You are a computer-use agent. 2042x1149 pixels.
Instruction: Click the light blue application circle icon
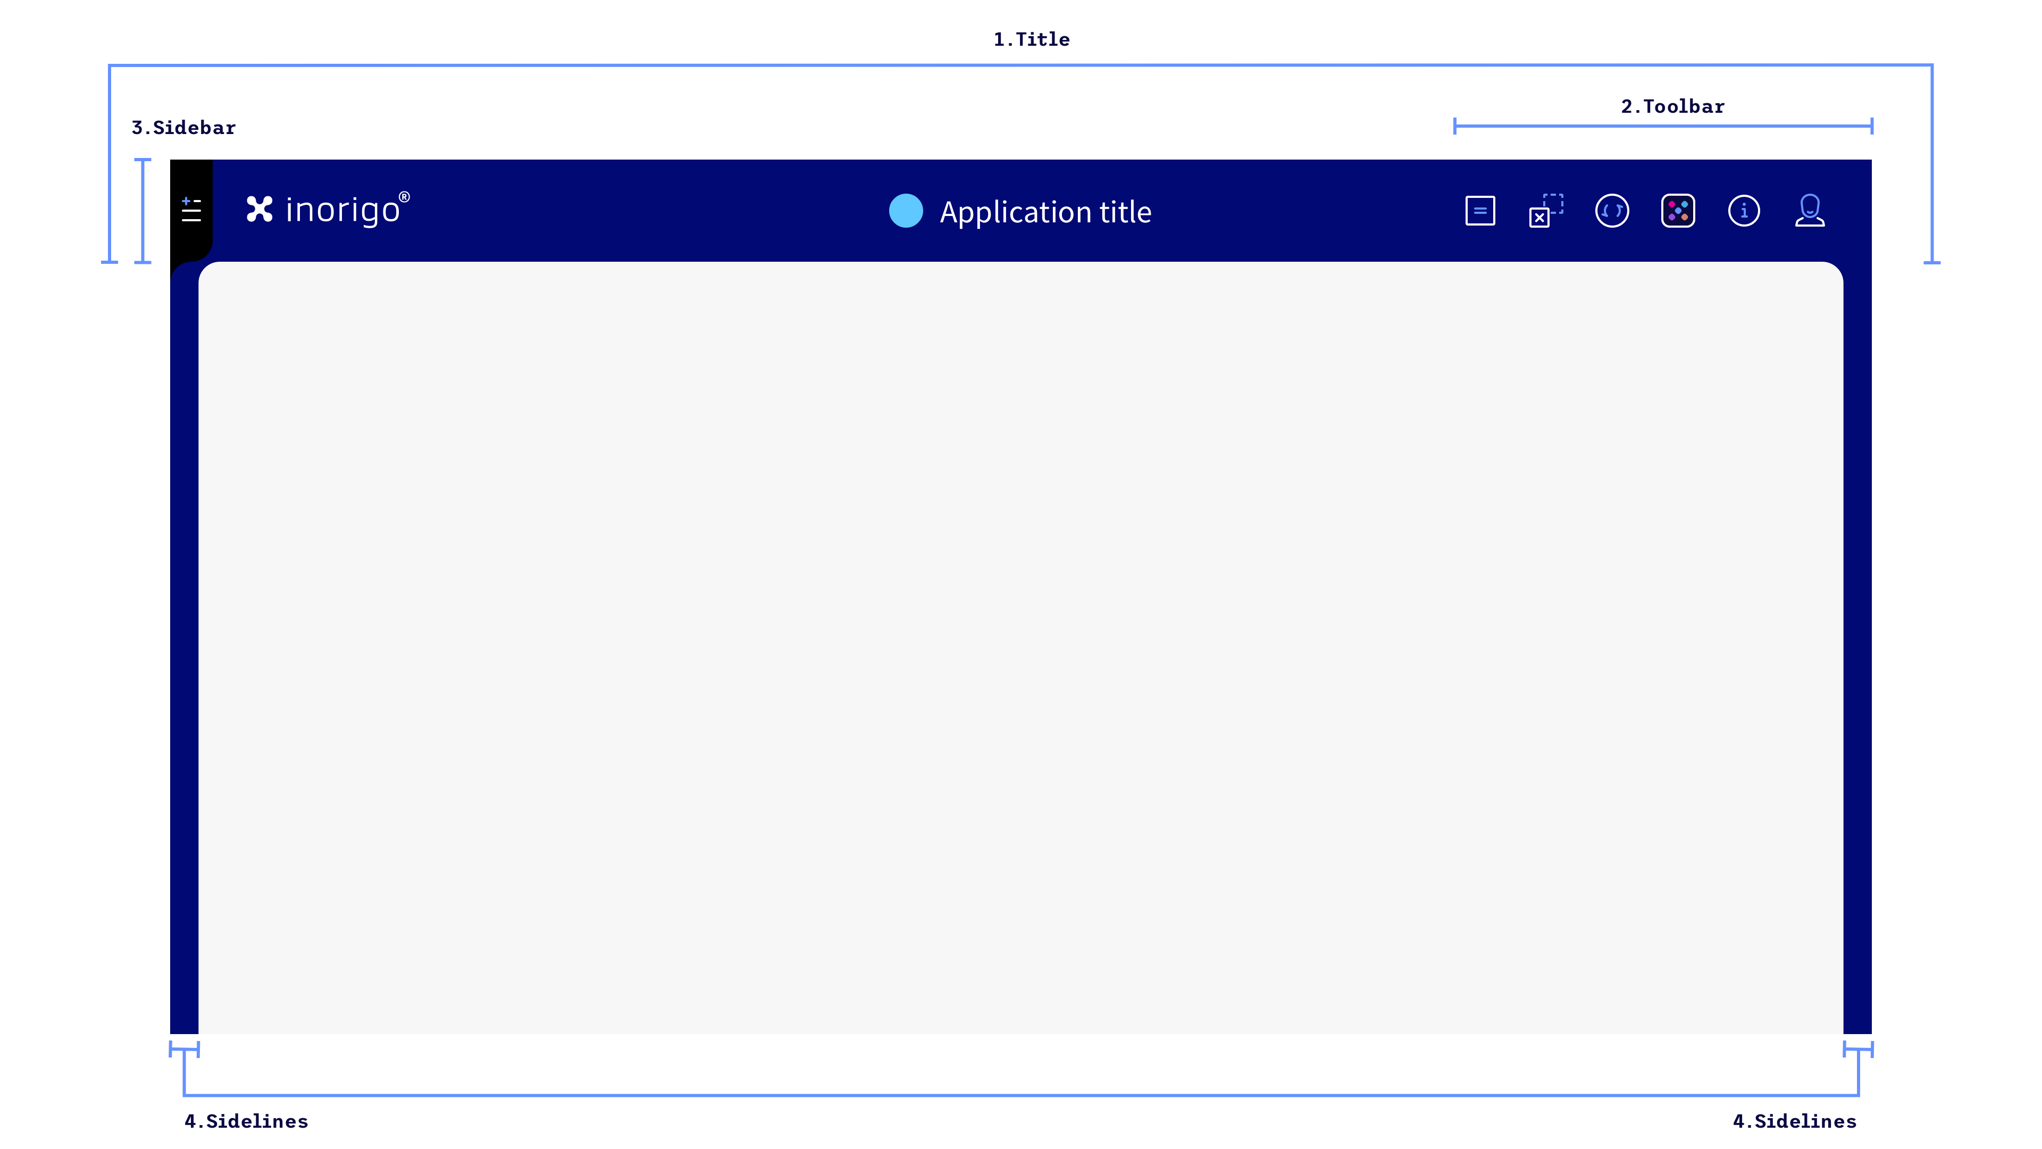click(x=905, y=211)
